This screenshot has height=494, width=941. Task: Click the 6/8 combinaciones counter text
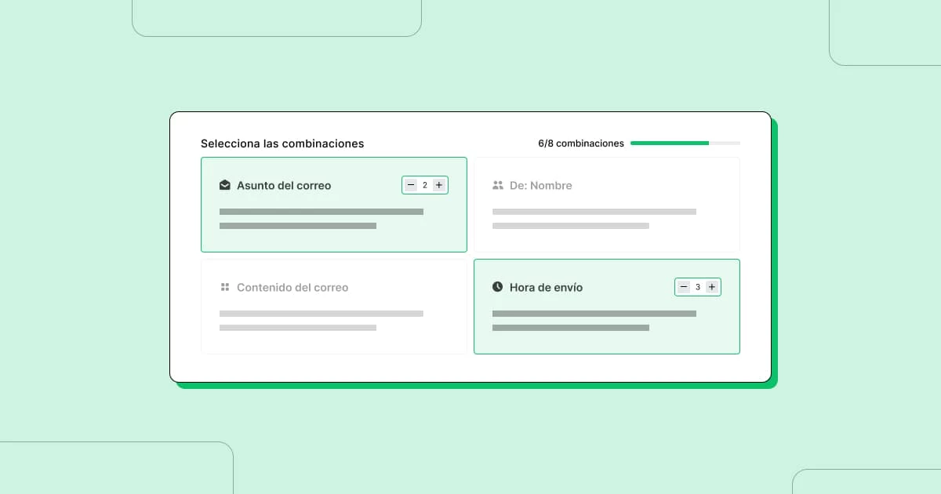pos(581,143)
